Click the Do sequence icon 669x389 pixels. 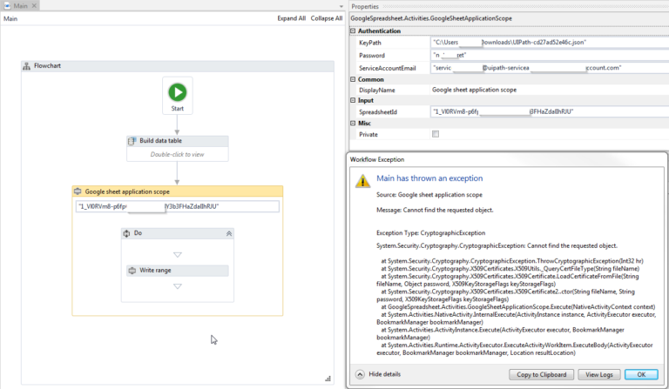tap(126, 233)
